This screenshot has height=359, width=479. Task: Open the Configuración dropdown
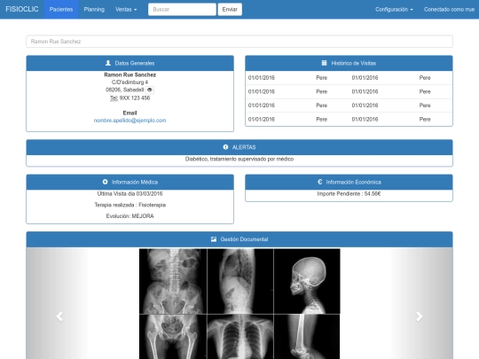[394, 10]
